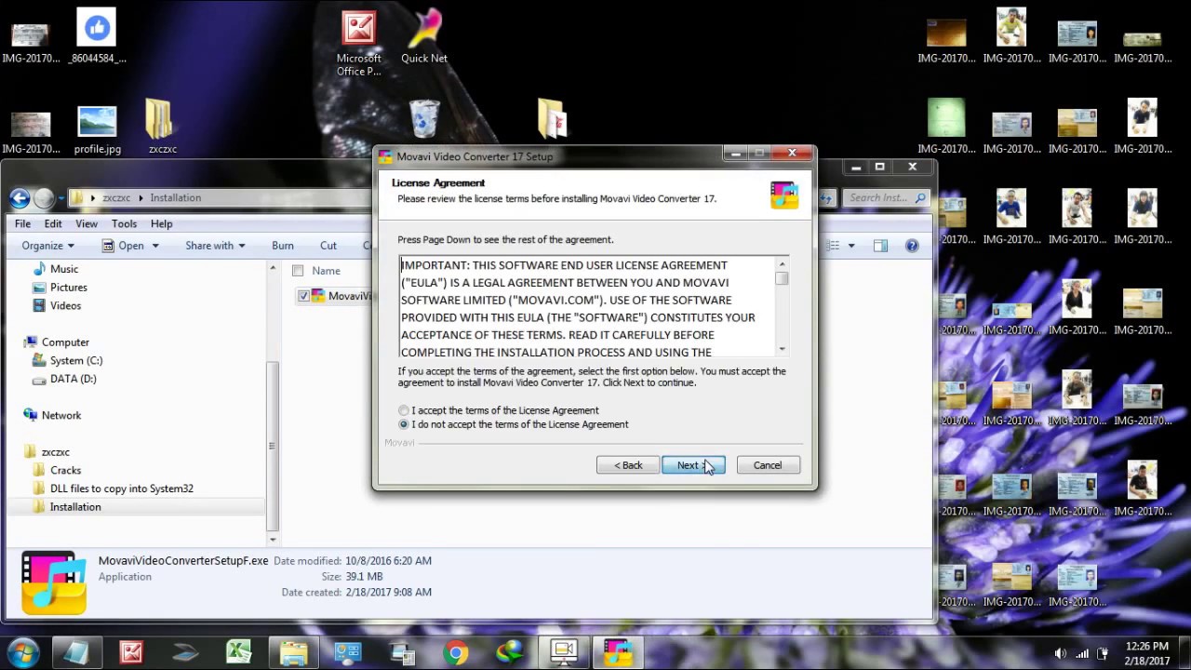Select zxczxc folder in navigation pane
1191x670 pixels.
[x=56, y=452]
